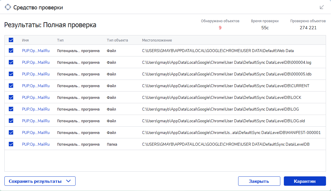Open PUP.Op...MailRu link in 000005.ldb row
The height and width of the screenshot is (191, 331).
[36, 74]
